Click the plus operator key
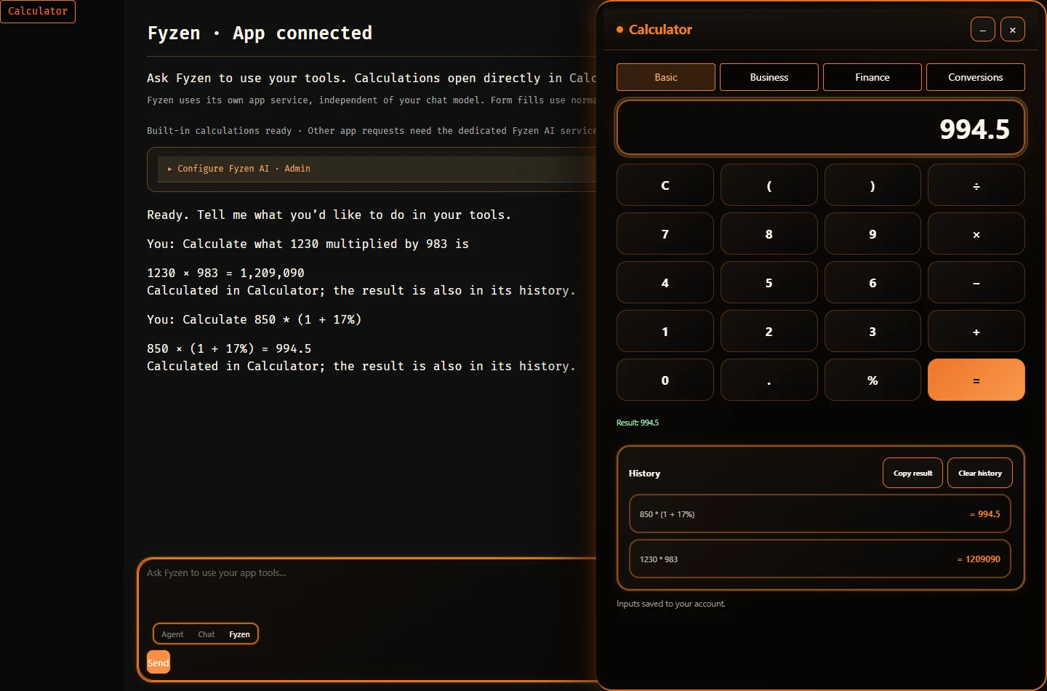Image resolution: width=1047 pixels, height=691 pixels. pos(976,332)
